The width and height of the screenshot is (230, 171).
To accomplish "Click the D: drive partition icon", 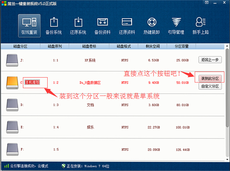I will point(13,105).
